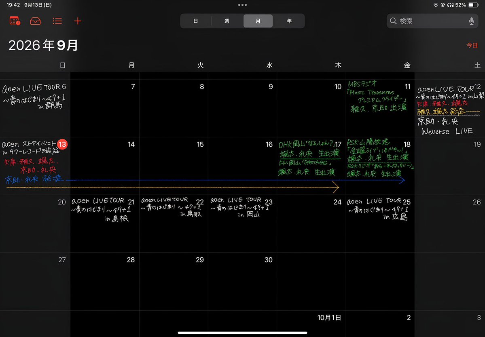Select today's date 13 red circle

[62, 144]
